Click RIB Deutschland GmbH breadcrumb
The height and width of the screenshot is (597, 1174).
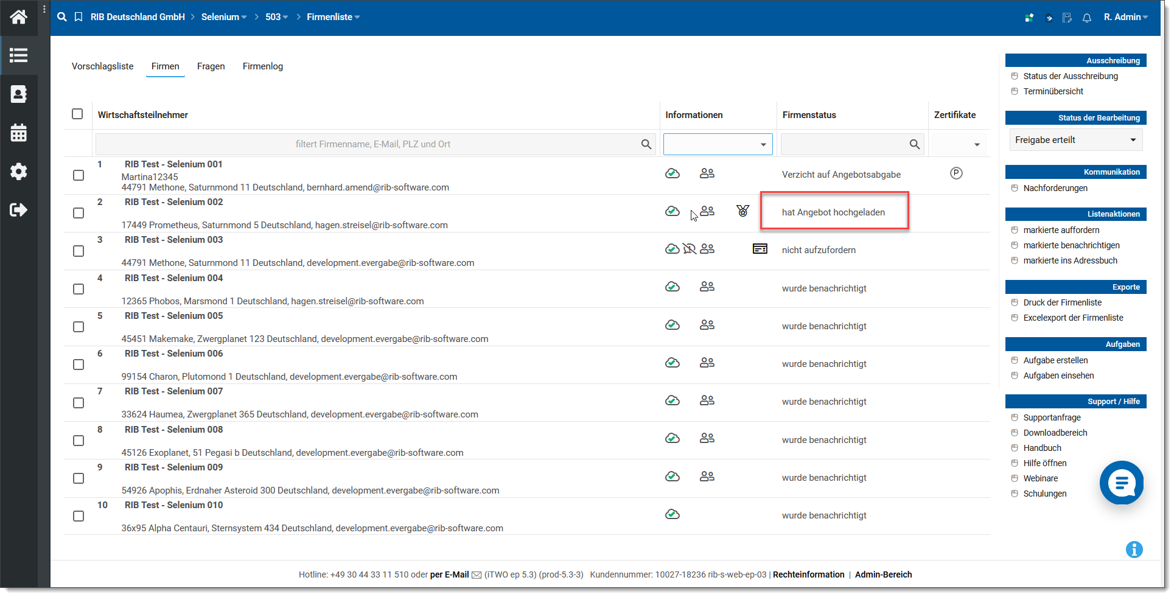pos(138,17)
